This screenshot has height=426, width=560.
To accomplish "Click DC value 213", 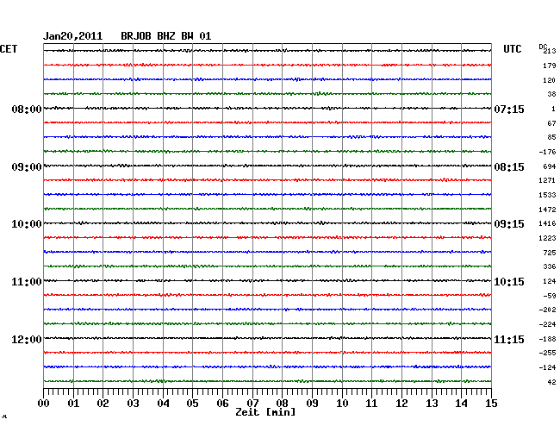I will (x=550, y=51).
